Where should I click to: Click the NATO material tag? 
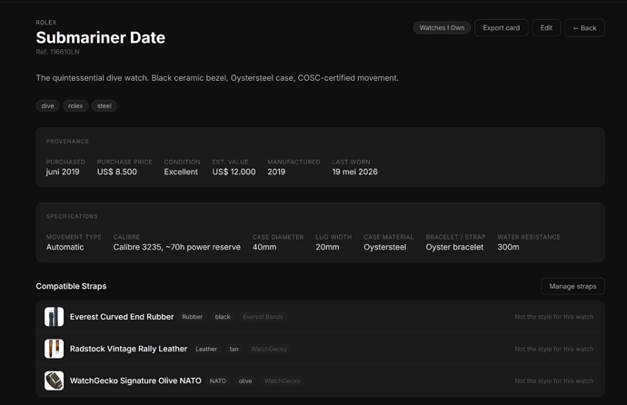pos(218,381)
